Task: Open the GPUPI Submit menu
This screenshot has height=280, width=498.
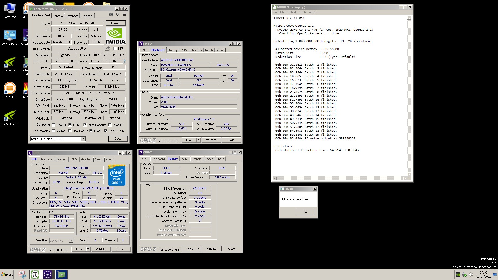Action: [x=292, y=12]
